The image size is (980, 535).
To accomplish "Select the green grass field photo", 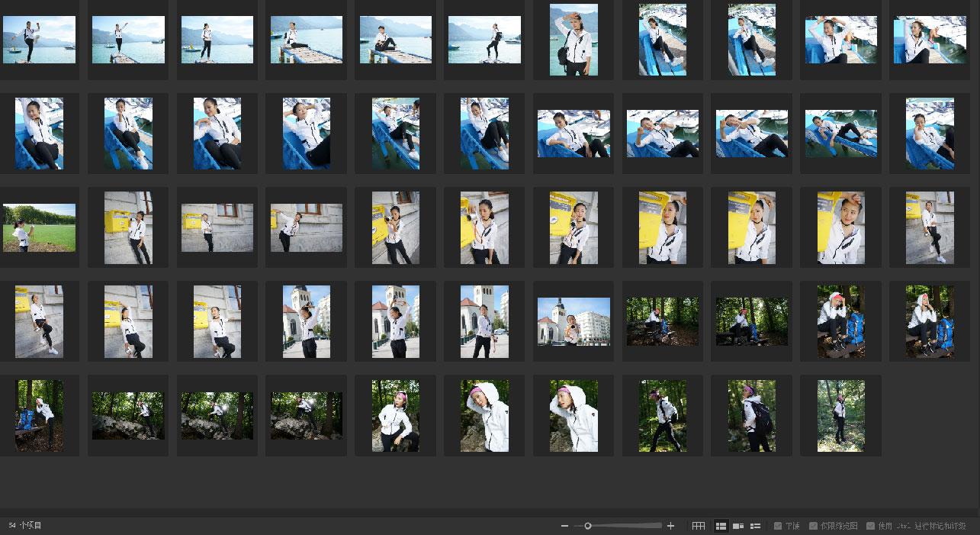I will [39, 227].
